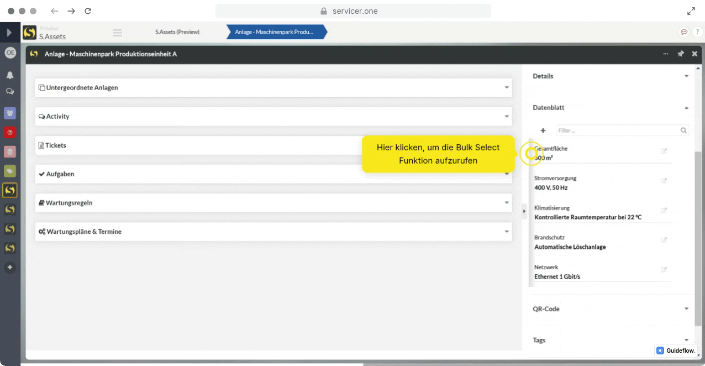Viewport: 705px width, 366px height.
Task: Click the yellow highlighted Bulk Select spot
Action: pos(531,154)
